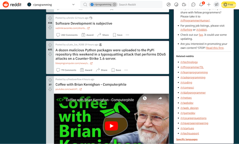
Task: Upvote the Coffee with Brian Kernighan post
Action: pyautogui.click(x=50, y=80)
